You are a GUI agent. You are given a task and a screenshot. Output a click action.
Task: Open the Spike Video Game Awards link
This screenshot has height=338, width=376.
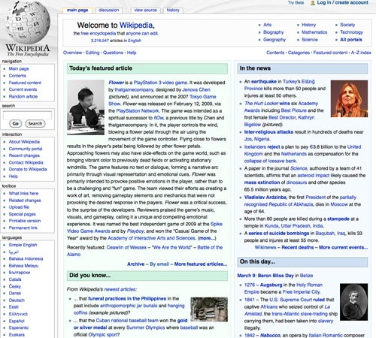pos(144,228)
